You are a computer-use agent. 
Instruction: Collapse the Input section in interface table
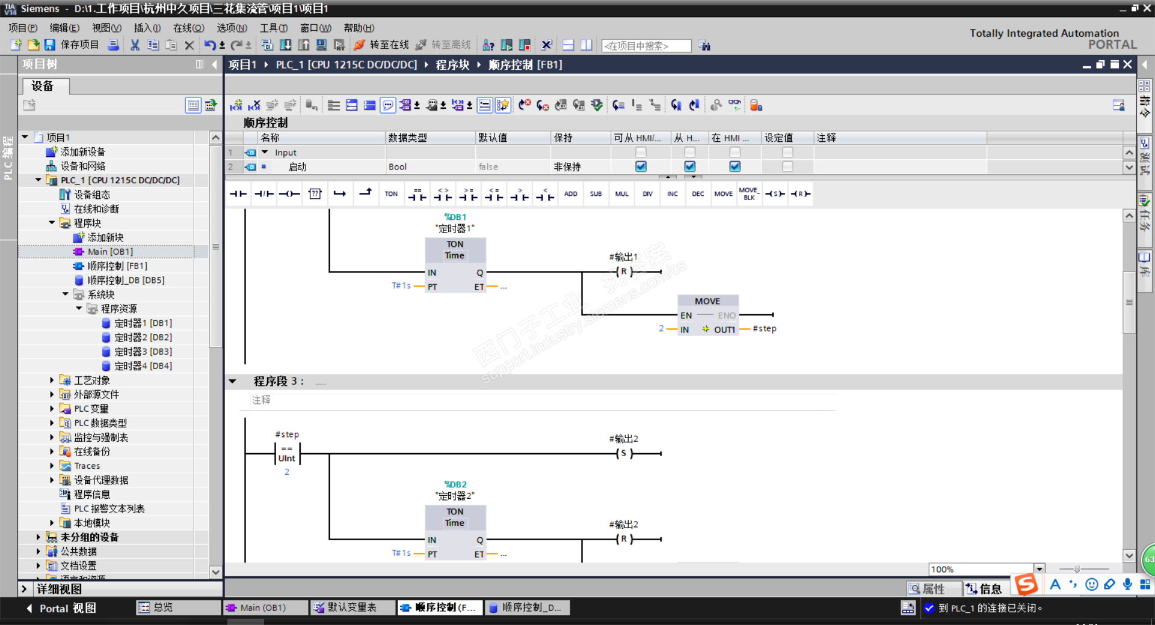click(x=265, y=152)
